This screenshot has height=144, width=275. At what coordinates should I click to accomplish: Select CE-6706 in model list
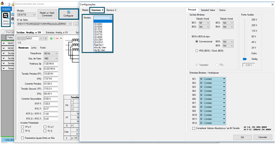point(103,32)
